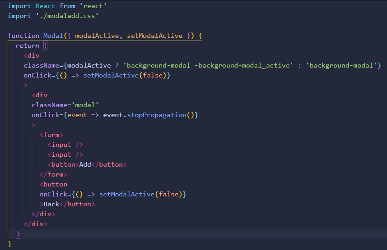Click the opening button tag before Back onClick

click(53, 185)
